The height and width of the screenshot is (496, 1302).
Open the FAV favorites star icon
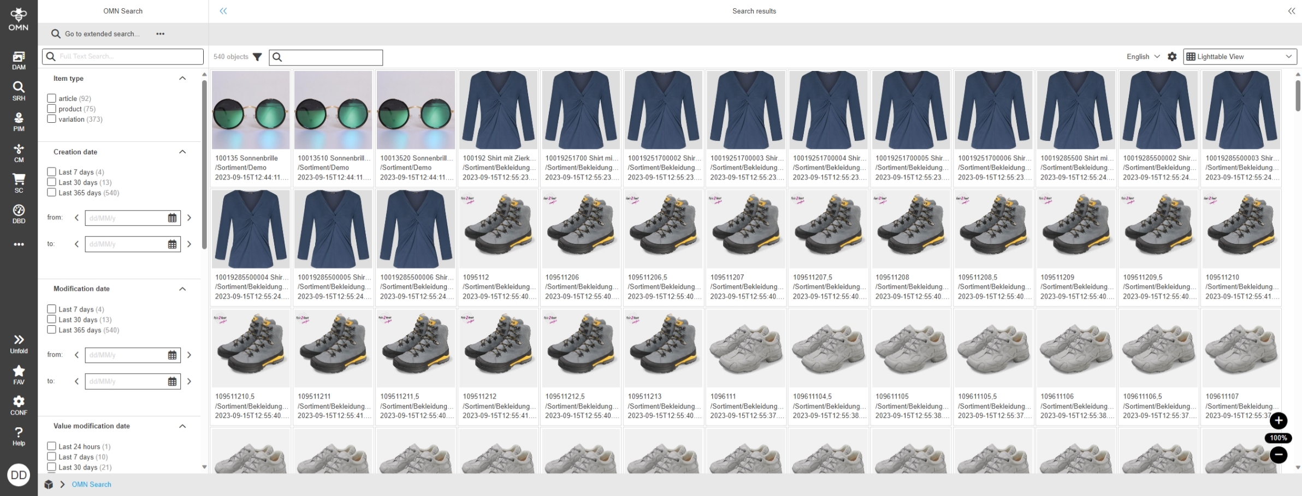tap(19, 374)
